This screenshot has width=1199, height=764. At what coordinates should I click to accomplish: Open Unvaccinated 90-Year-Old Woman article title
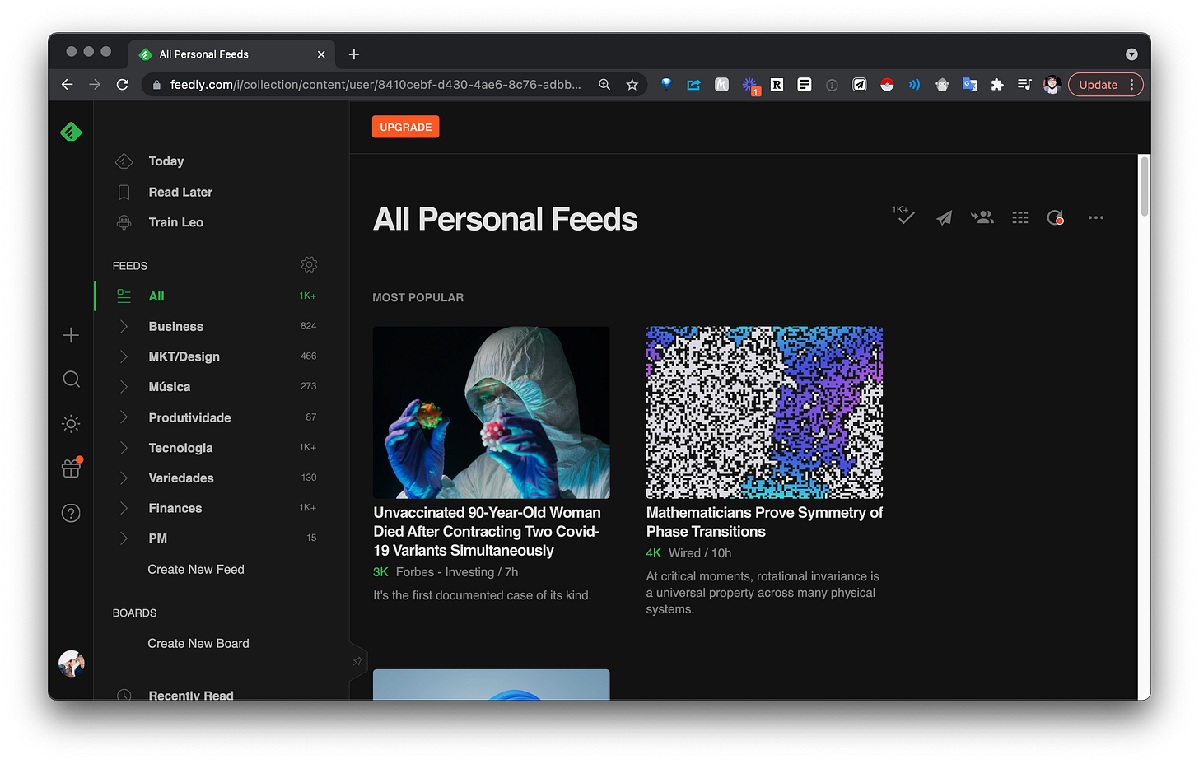point(487,532)
